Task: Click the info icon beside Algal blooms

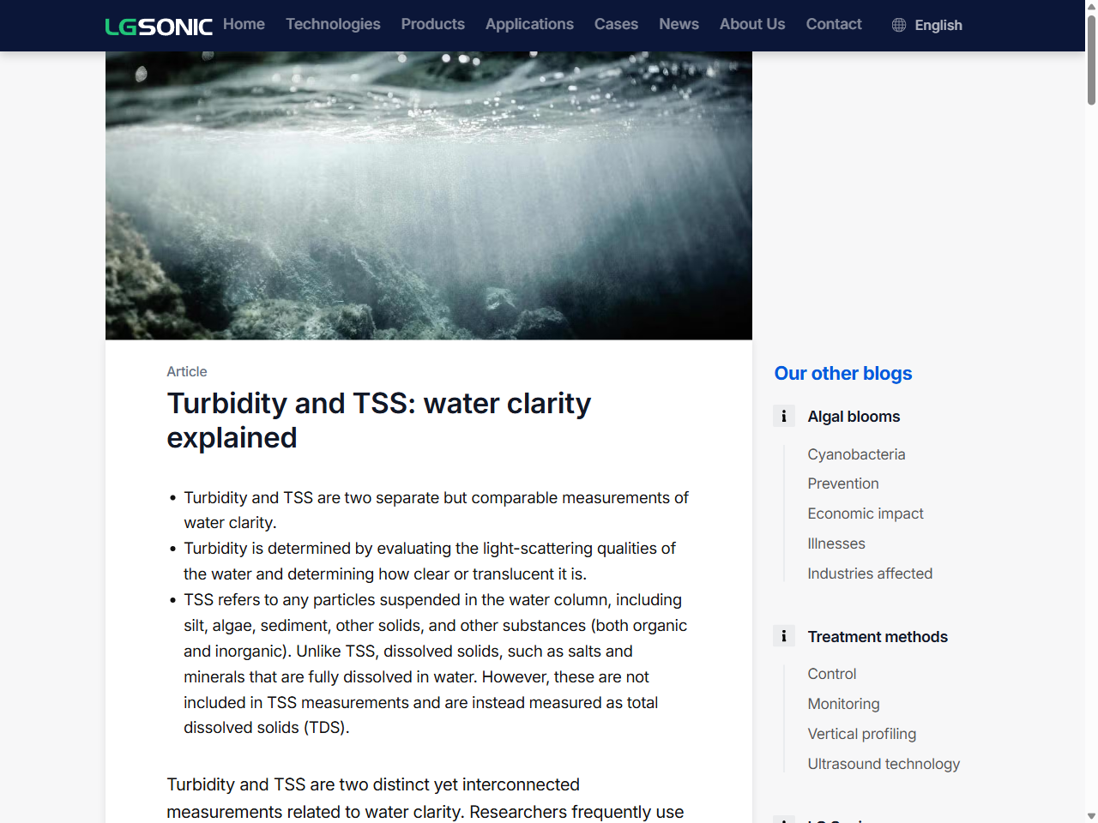Action: coord(783,416)
